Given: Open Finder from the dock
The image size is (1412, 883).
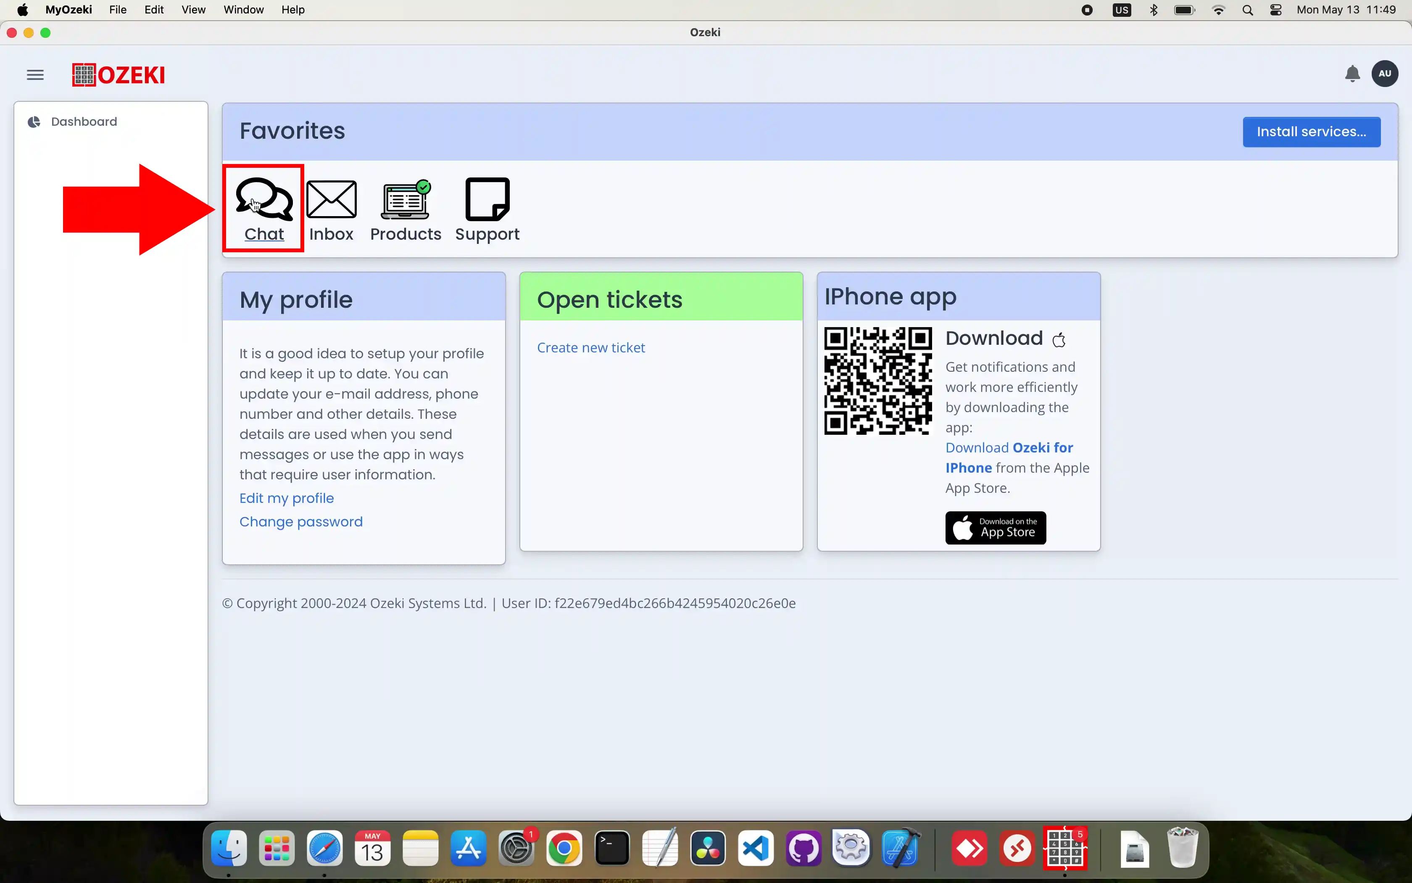Looking at the screenshot, I should tap(229, 849).
